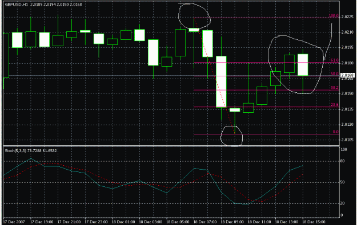Click the 100 level on stochastic scale
Viewport: 357px width, 225px height.
(x=344, y=149)
